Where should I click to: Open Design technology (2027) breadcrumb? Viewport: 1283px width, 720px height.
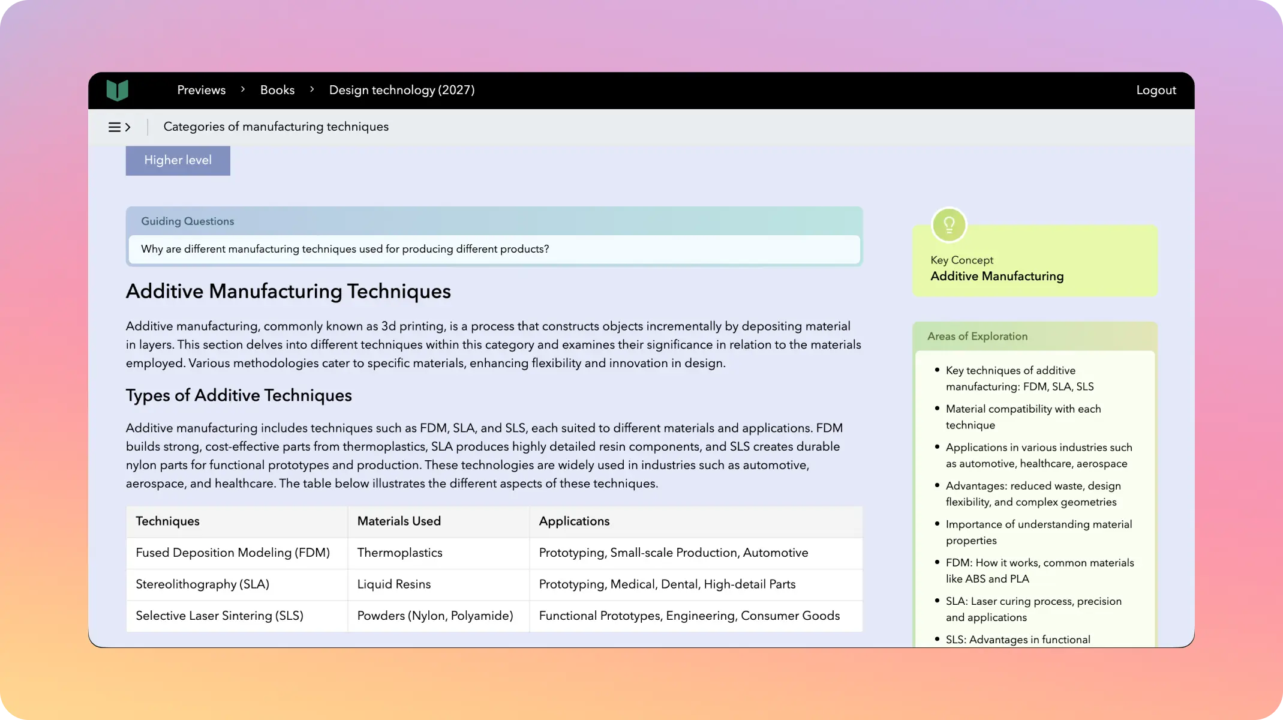point(402,90)
